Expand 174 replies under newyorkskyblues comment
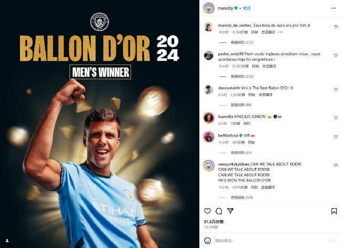 click(242, 197)
